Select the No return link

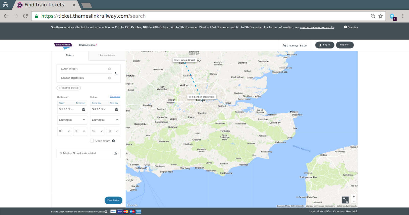pyautogui.click(x=115, y=97)
